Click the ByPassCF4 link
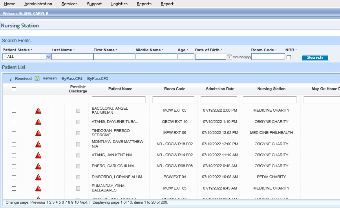Viewport: 340px width, 213px height. pos(72,79)
